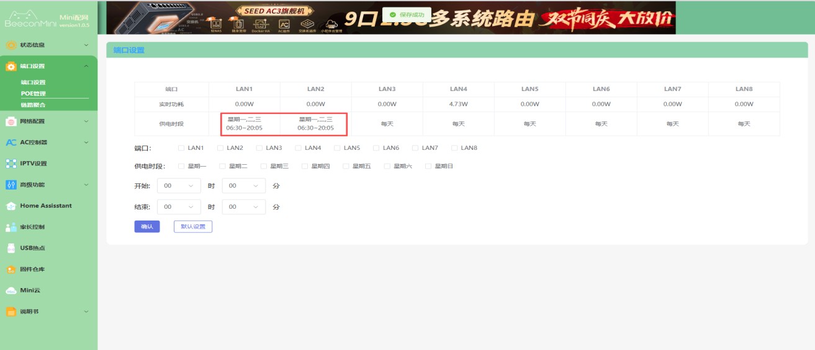Image resolution: width=815 pixels, height=350 pixels.
Task: Tick the 星期五 checkbox
Action: click(346, 166)
